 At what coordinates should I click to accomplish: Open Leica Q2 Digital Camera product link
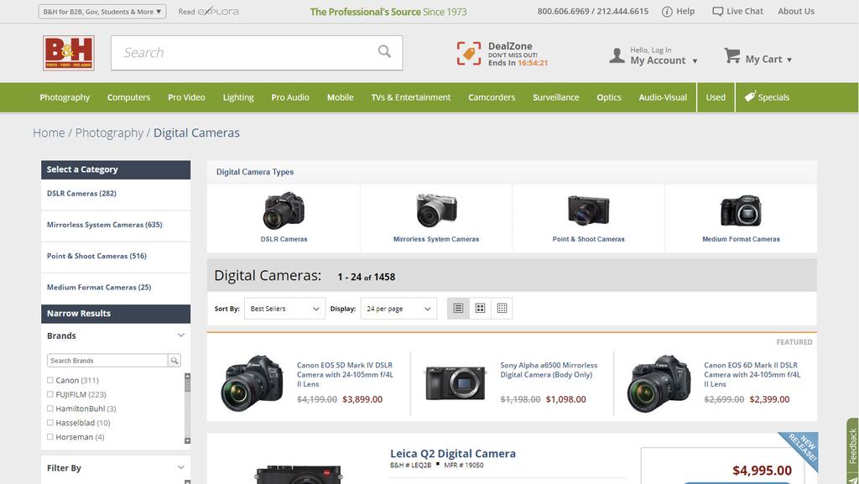point(453,453)
